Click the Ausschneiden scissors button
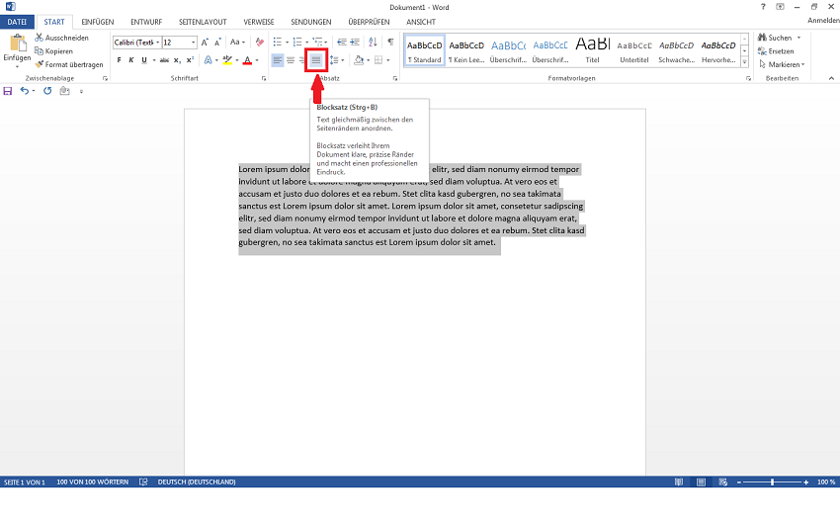840x525 pixels. click(x=61, y=38)
